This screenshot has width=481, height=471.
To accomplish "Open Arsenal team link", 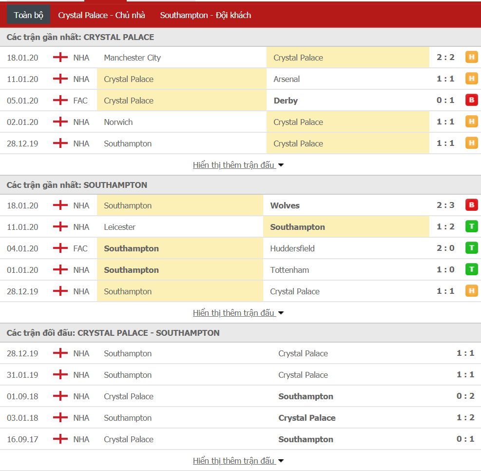I will click(x=287, y=79).
